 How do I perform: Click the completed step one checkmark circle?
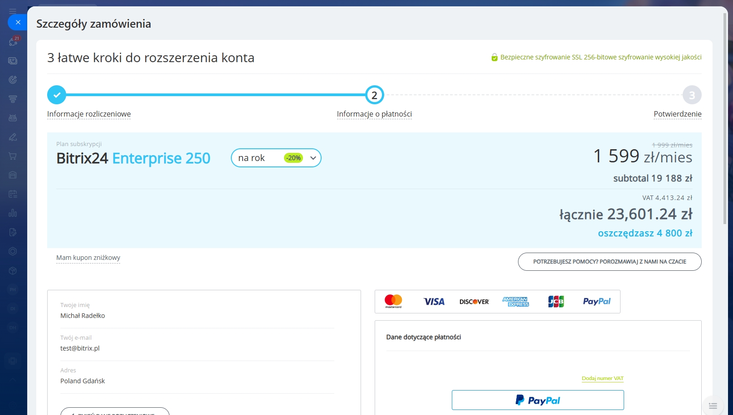[x=57, y=95]
